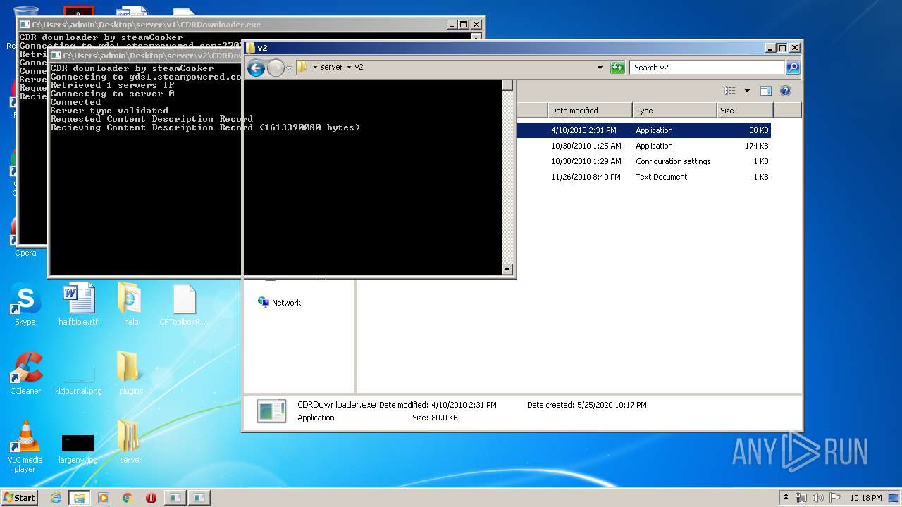Select the Text Document file row
The width and height of the screenshot is (902, 507).
click(643, 177)
